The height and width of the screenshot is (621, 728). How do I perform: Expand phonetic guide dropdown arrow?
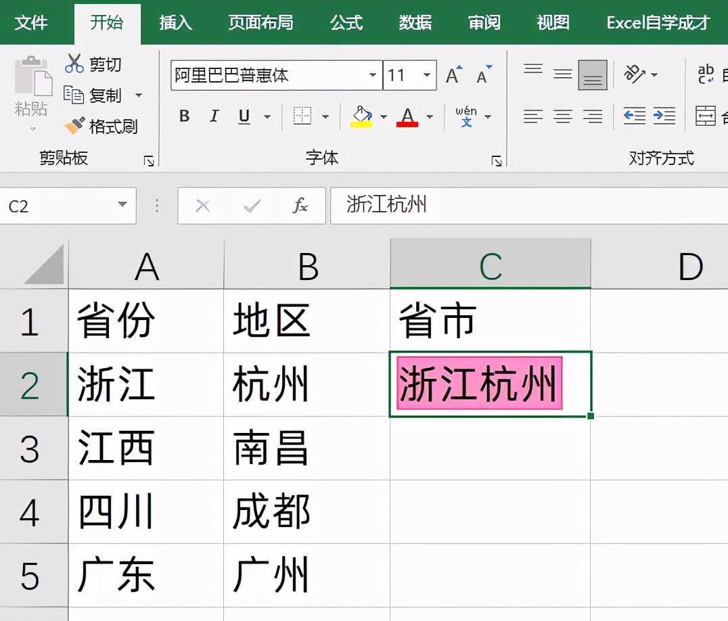pyautogui.click(x=488, y=116)
